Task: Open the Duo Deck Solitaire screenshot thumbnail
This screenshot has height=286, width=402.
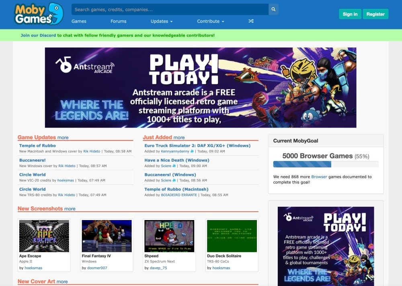Action: click(232, 236)
